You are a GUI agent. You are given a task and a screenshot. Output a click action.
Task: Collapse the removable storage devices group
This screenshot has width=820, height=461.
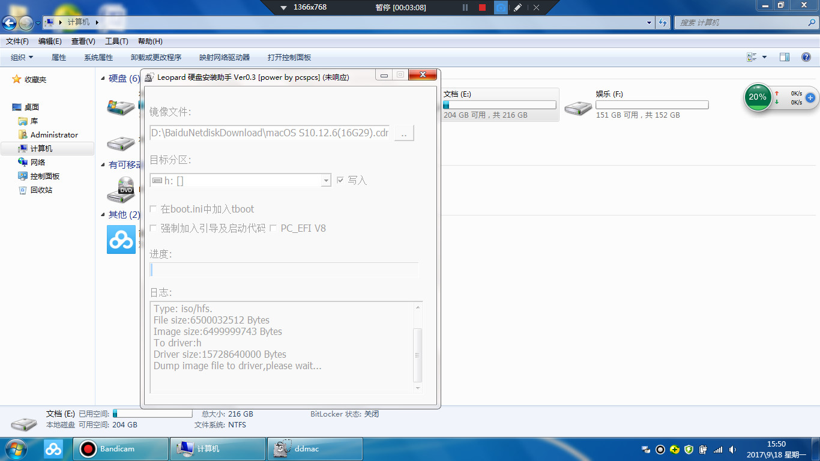(x=103, y=165)
